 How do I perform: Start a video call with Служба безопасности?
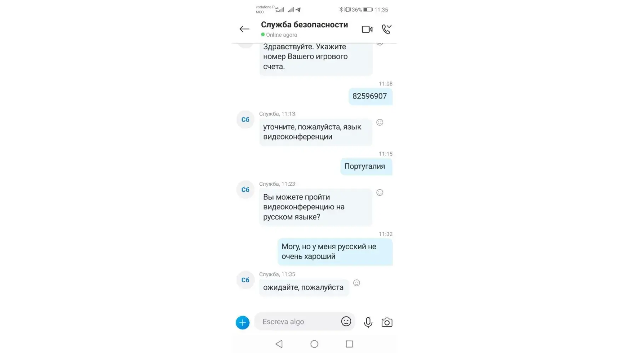[367, 29]
